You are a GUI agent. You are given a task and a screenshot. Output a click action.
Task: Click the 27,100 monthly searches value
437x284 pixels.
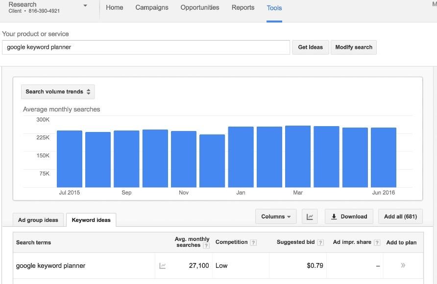[x=199, y=265]
